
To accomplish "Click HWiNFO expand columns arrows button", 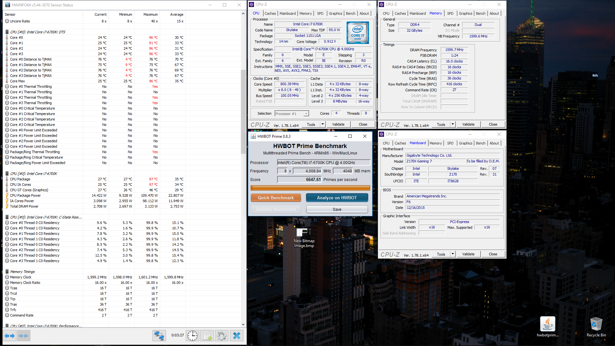I will pos(10,335).
